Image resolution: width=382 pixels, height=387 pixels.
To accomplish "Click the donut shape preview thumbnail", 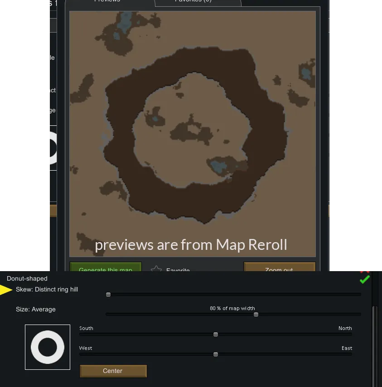I will click(x=48, y=347).
